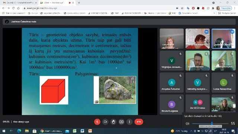Bookmark this page with star icon
Viewport: 238px width, 134px height.
[182, 8]
